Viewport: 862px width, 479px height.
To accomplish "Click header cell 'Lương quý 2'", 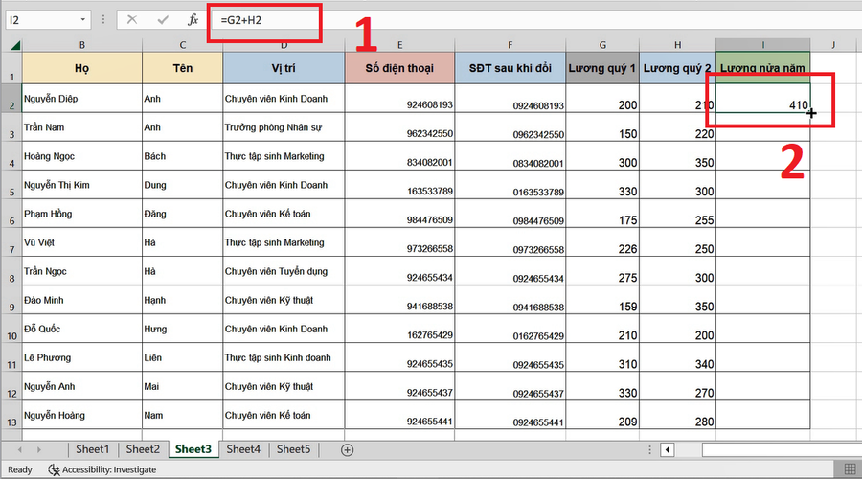I will 678,68.
